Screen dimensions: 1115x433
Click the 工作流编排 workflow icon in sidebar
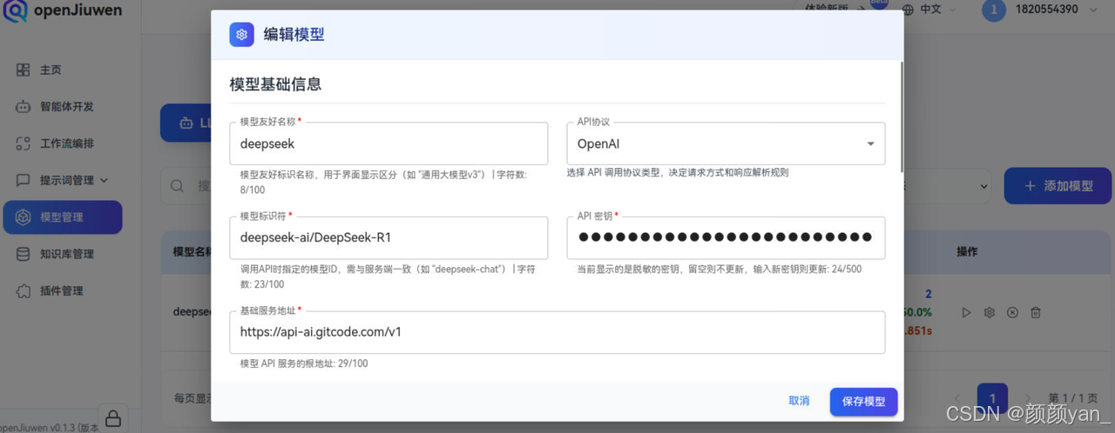tap(24, 143)
